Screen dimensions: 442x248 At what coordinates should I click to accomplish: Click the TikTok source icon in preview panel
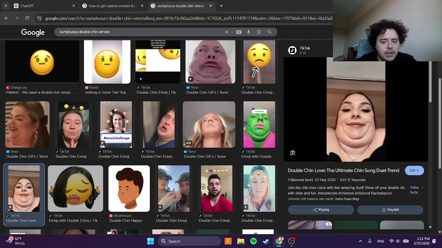click(x=292, y=50)
